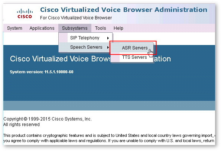221x151 pixels.
Task: Open the Help menu
Action: (118, 28)
